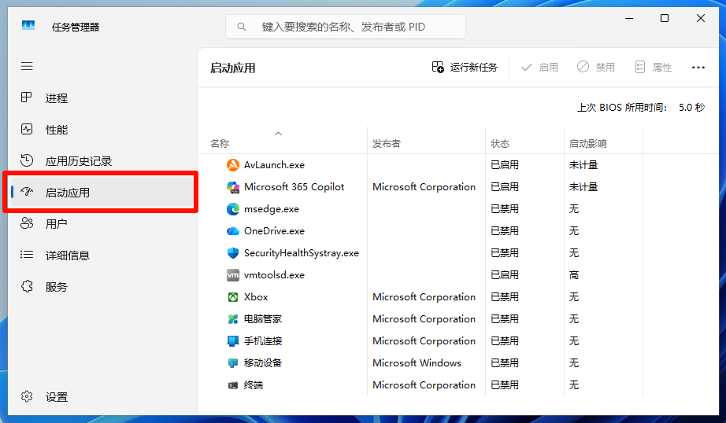This screenshot has height=423, width=726.
Task: Select the 启动应用 tab
Action: coord(103,193)
